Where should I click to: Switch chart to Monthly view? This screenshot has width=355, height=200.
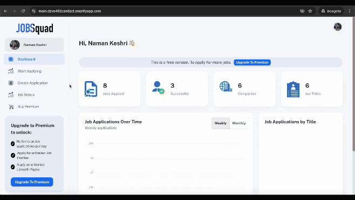(x=239, y=123)
